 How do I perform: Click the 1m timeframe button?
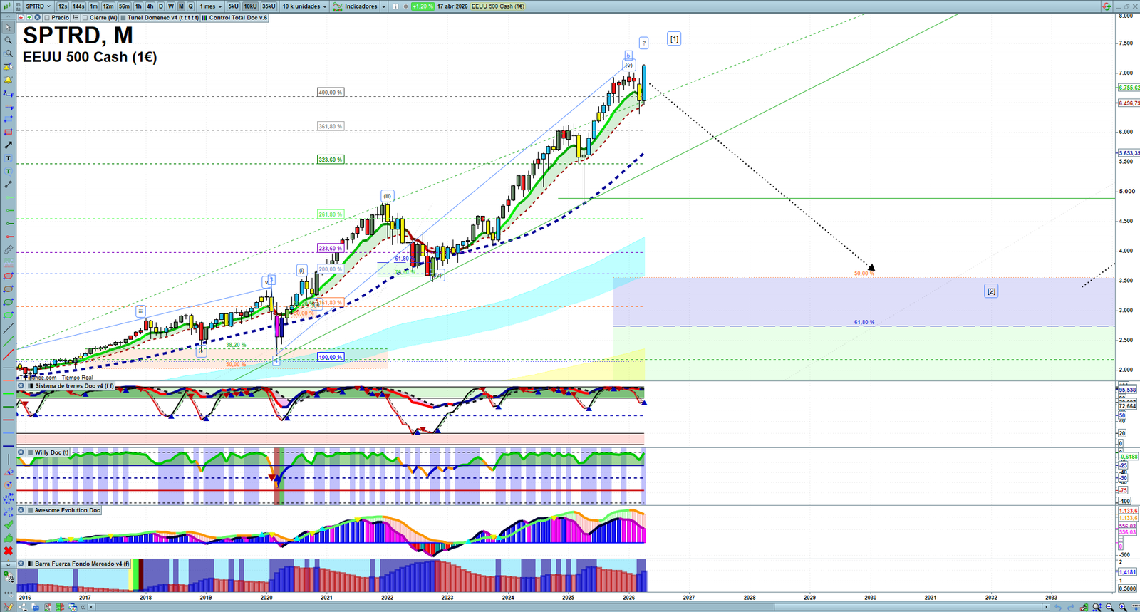coord(93,6)
